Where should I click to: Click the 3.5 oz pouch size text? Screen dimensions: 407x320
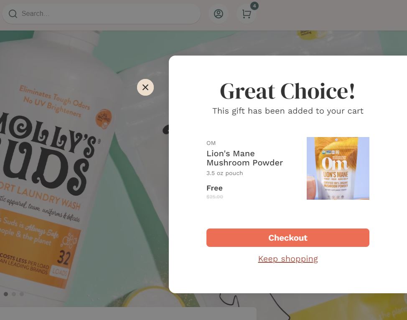224,173
